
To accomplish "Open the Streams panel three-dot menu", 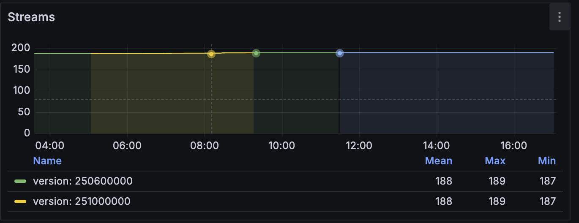I will (x=559, y=17).
